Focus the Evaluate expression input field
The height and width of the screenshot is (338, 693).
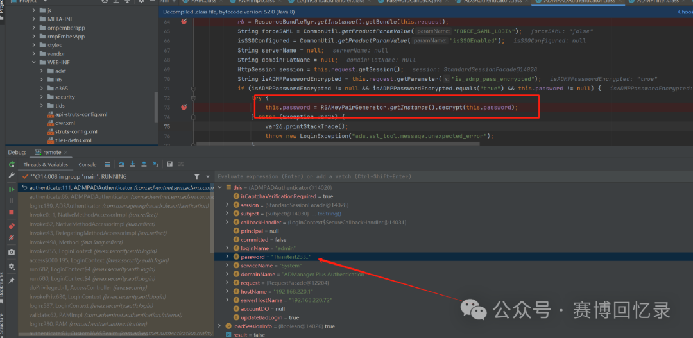[x=454, y=176]
